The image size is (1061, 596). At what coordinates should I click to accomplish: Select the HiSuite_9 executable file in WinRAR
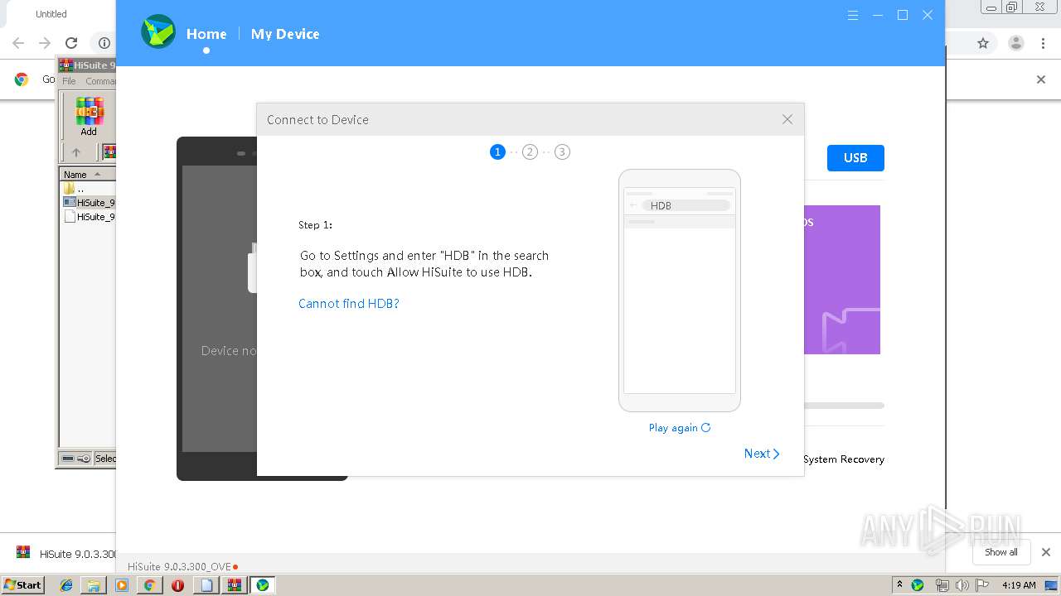pyautogui.click(x=88, y=203)
